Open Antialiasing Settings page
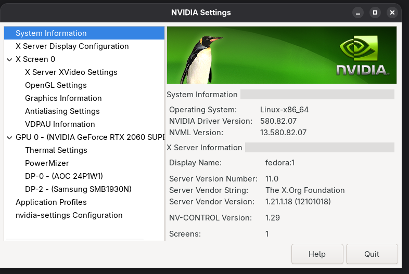The height and width of the screenshot is (274, 409). pos(84,111)
